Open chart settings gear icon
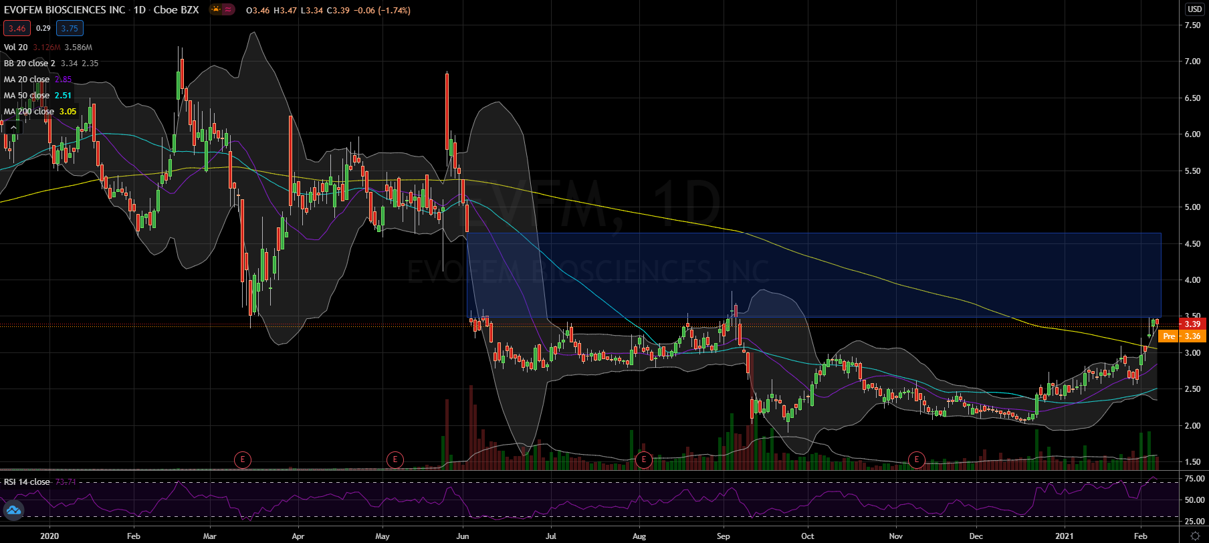 click(x=1195, y=536)
